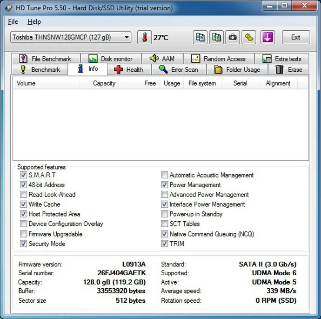This screenshot has width=321, height=319.
Task: Open the Health tab
Action: pyautogui.click(x=129, y=69)
